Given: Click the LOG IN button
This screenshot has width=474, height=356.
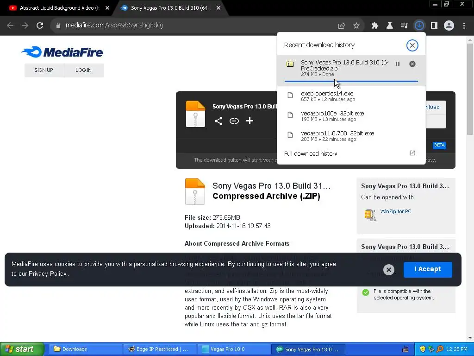Looking at the screenshot, I should point(83,70).
